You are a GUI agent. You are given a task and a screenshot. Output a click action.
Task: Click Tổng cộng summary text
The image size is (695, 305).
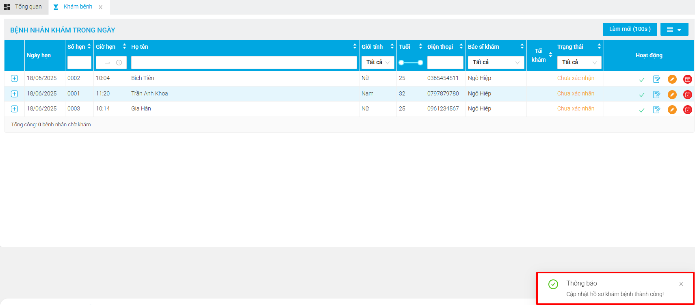coord(51,125)
